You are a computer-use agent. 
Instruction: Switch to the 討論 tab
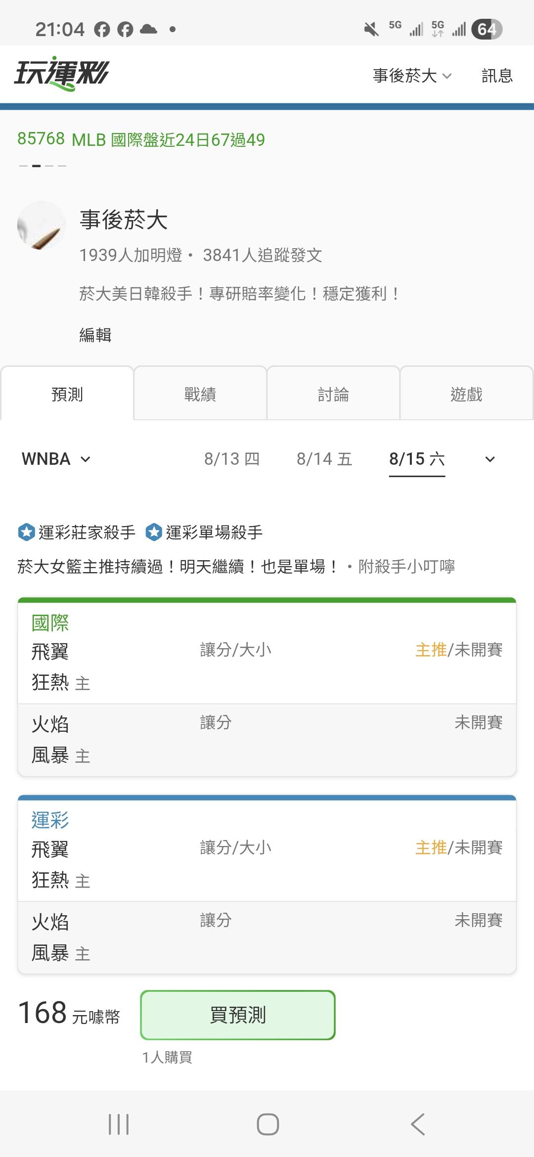(x=333, y=394)
